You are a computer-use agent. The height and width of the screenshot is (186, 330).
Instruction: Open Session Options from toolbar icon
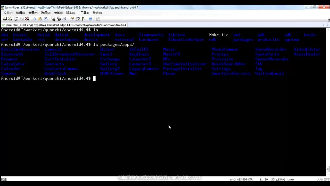tap(72, 19)
